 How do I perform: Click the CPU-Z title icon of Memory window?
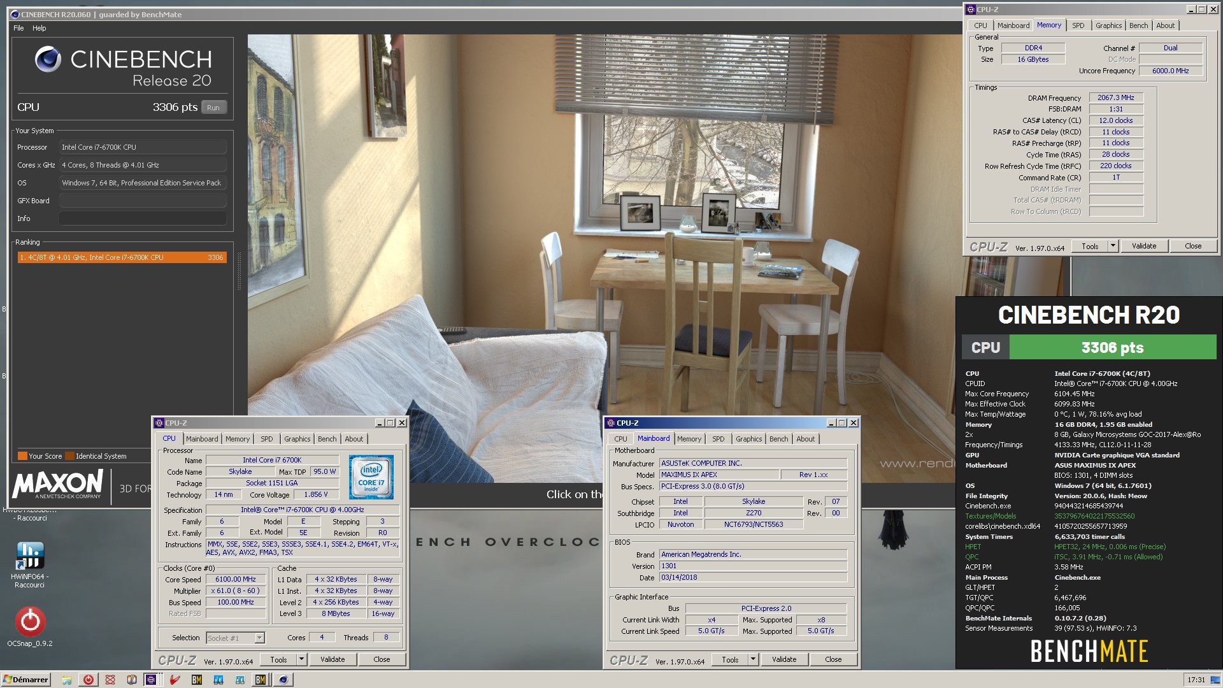[x=971, y=10]
